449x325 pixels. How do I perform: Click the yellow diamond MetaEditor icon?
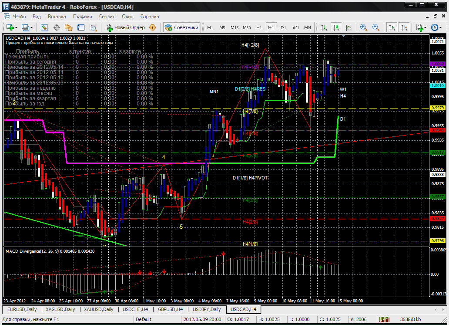[153, 27]
